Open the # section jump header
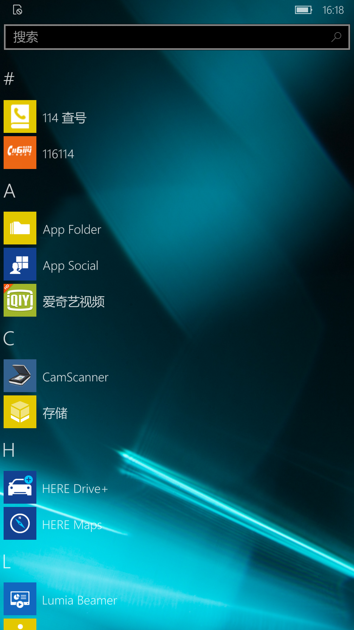 click(9, 79)
